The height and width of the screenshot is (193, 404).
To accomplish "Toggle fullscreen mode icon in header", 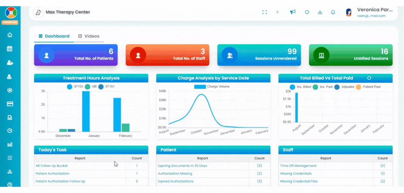I will pos(264,12).
